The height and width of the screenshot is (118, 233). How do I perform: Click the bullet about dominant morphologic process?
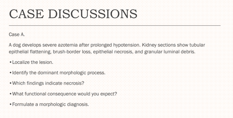pyautogui.click(x=57, y=73)
